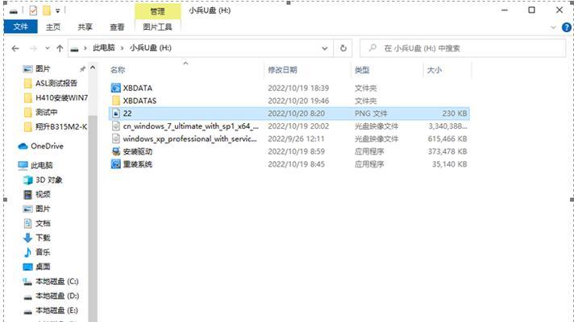Viewport: 574px width, 322px height.
Task: Click the 2022/9/26 12:11 date cell
Action: tap(296, 139)
